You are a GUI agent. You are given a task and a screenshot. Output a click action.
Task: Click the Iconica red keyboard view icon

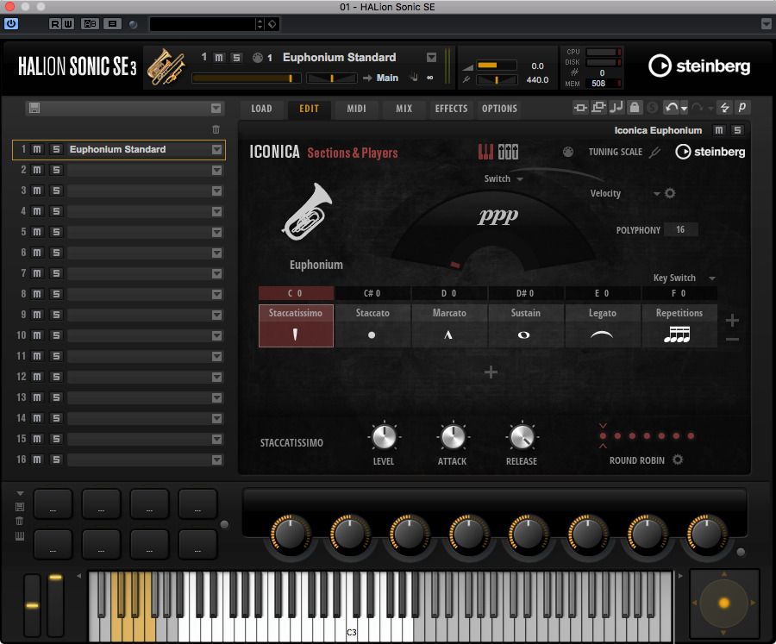pyautogui.click(x=485, y=152)
